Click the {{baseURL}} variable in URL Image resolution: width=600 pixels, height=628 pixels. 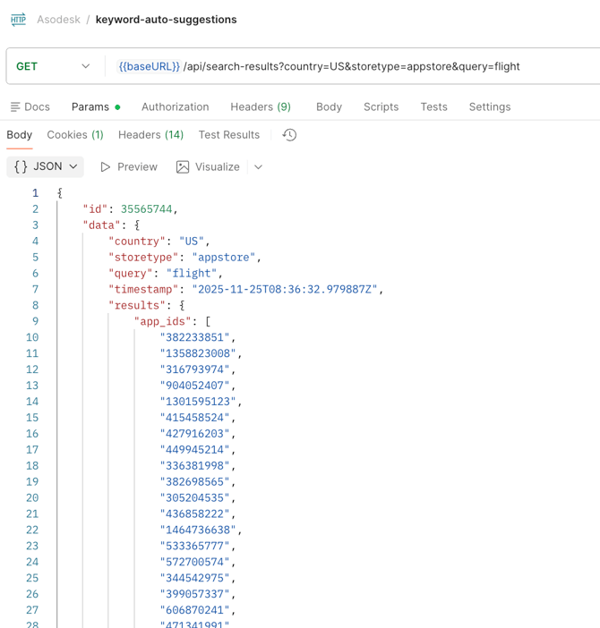point(149,66)
